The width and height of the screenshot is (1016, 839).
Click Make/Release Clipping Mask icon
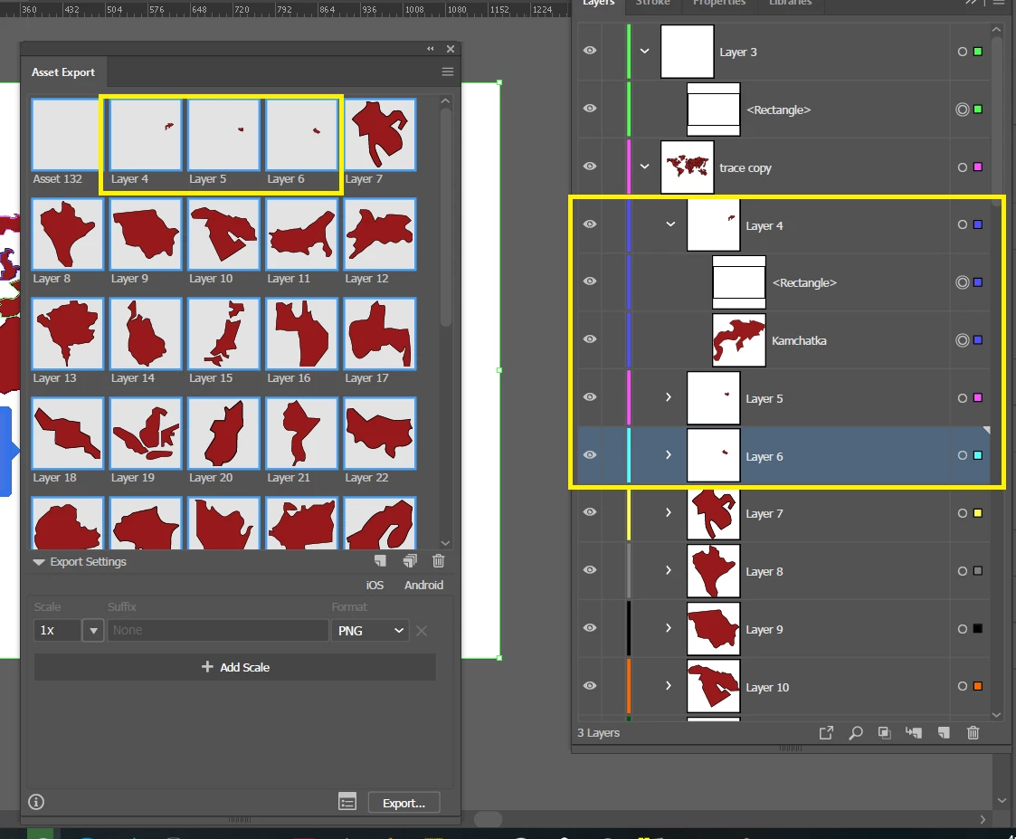point(885,733)
